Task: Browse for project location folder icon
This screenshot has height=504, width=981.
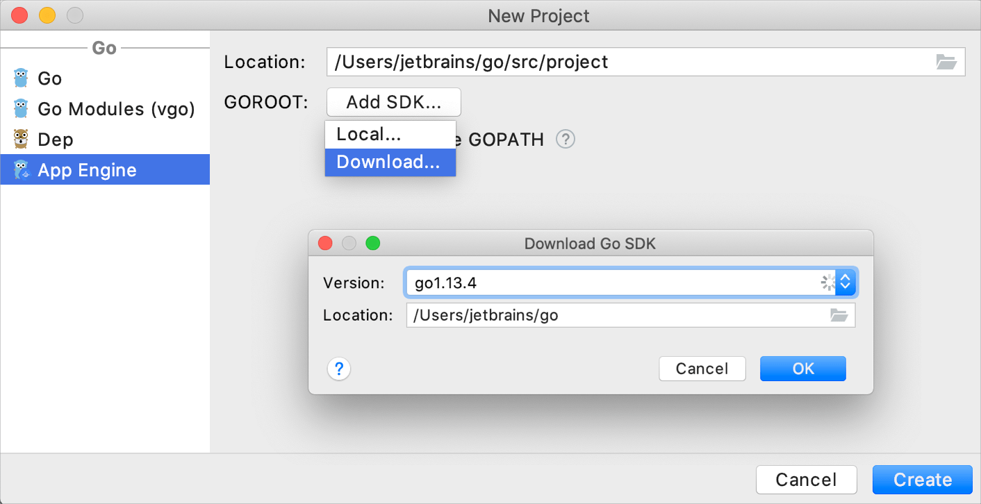Action: (946, 62)
